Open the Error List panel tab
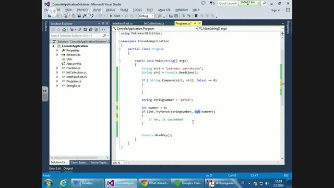The image size is (334, 188). pyautogui.click(x=55, y=168)
